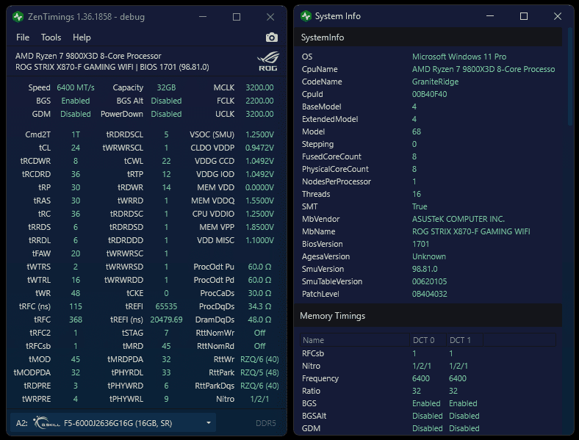The image size is (579, 440).
Task: Click the CLDO VDDP value 0.9472V
Action: click(259, 148)
